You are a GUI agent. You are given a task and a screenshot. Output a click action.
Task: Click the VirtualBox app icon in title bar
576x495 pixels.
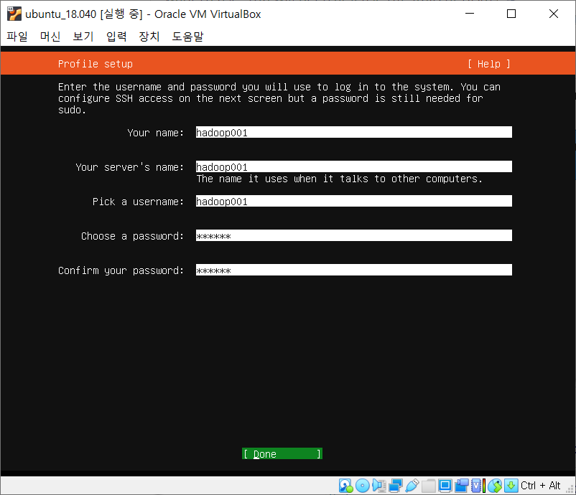pos(14,14)
